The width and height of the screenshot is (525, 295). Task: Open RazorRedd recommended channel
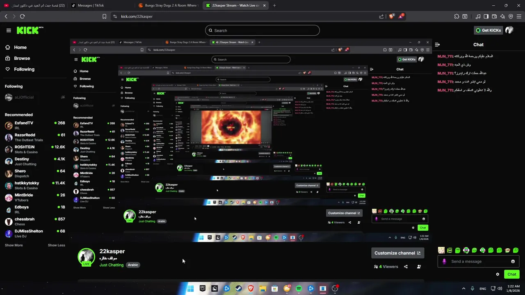35,137
